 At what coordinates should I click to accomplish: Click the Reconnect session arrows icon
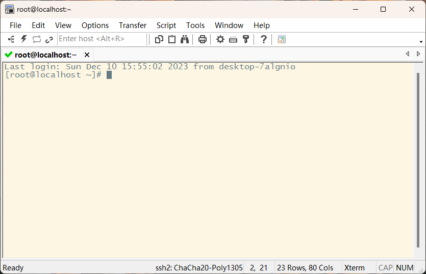point(37,39)
